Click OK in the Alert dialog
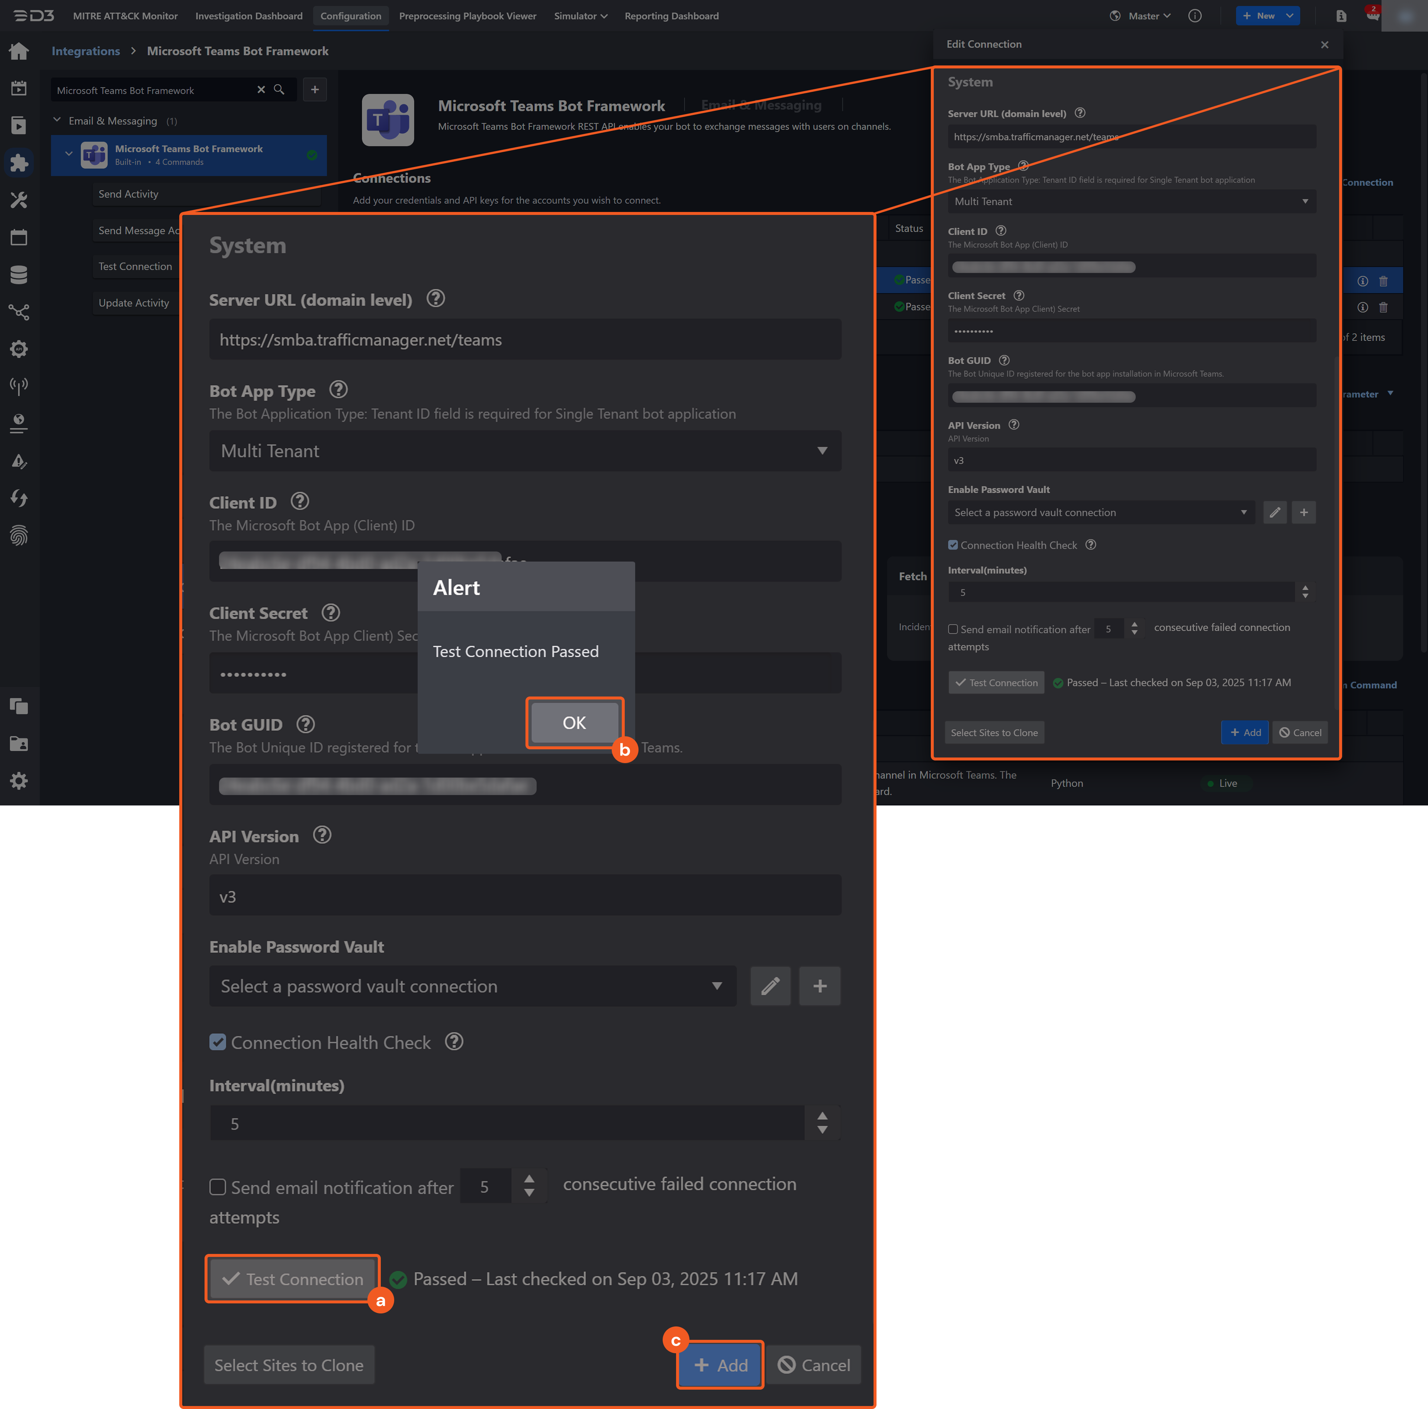 pyautogui.click(x=574, y=722)
